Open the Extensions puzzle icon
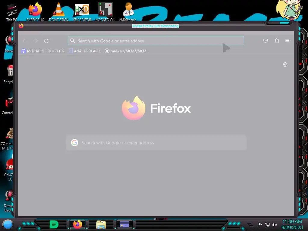The width and height of the screenshot is (308, 231). coord(277,41)
